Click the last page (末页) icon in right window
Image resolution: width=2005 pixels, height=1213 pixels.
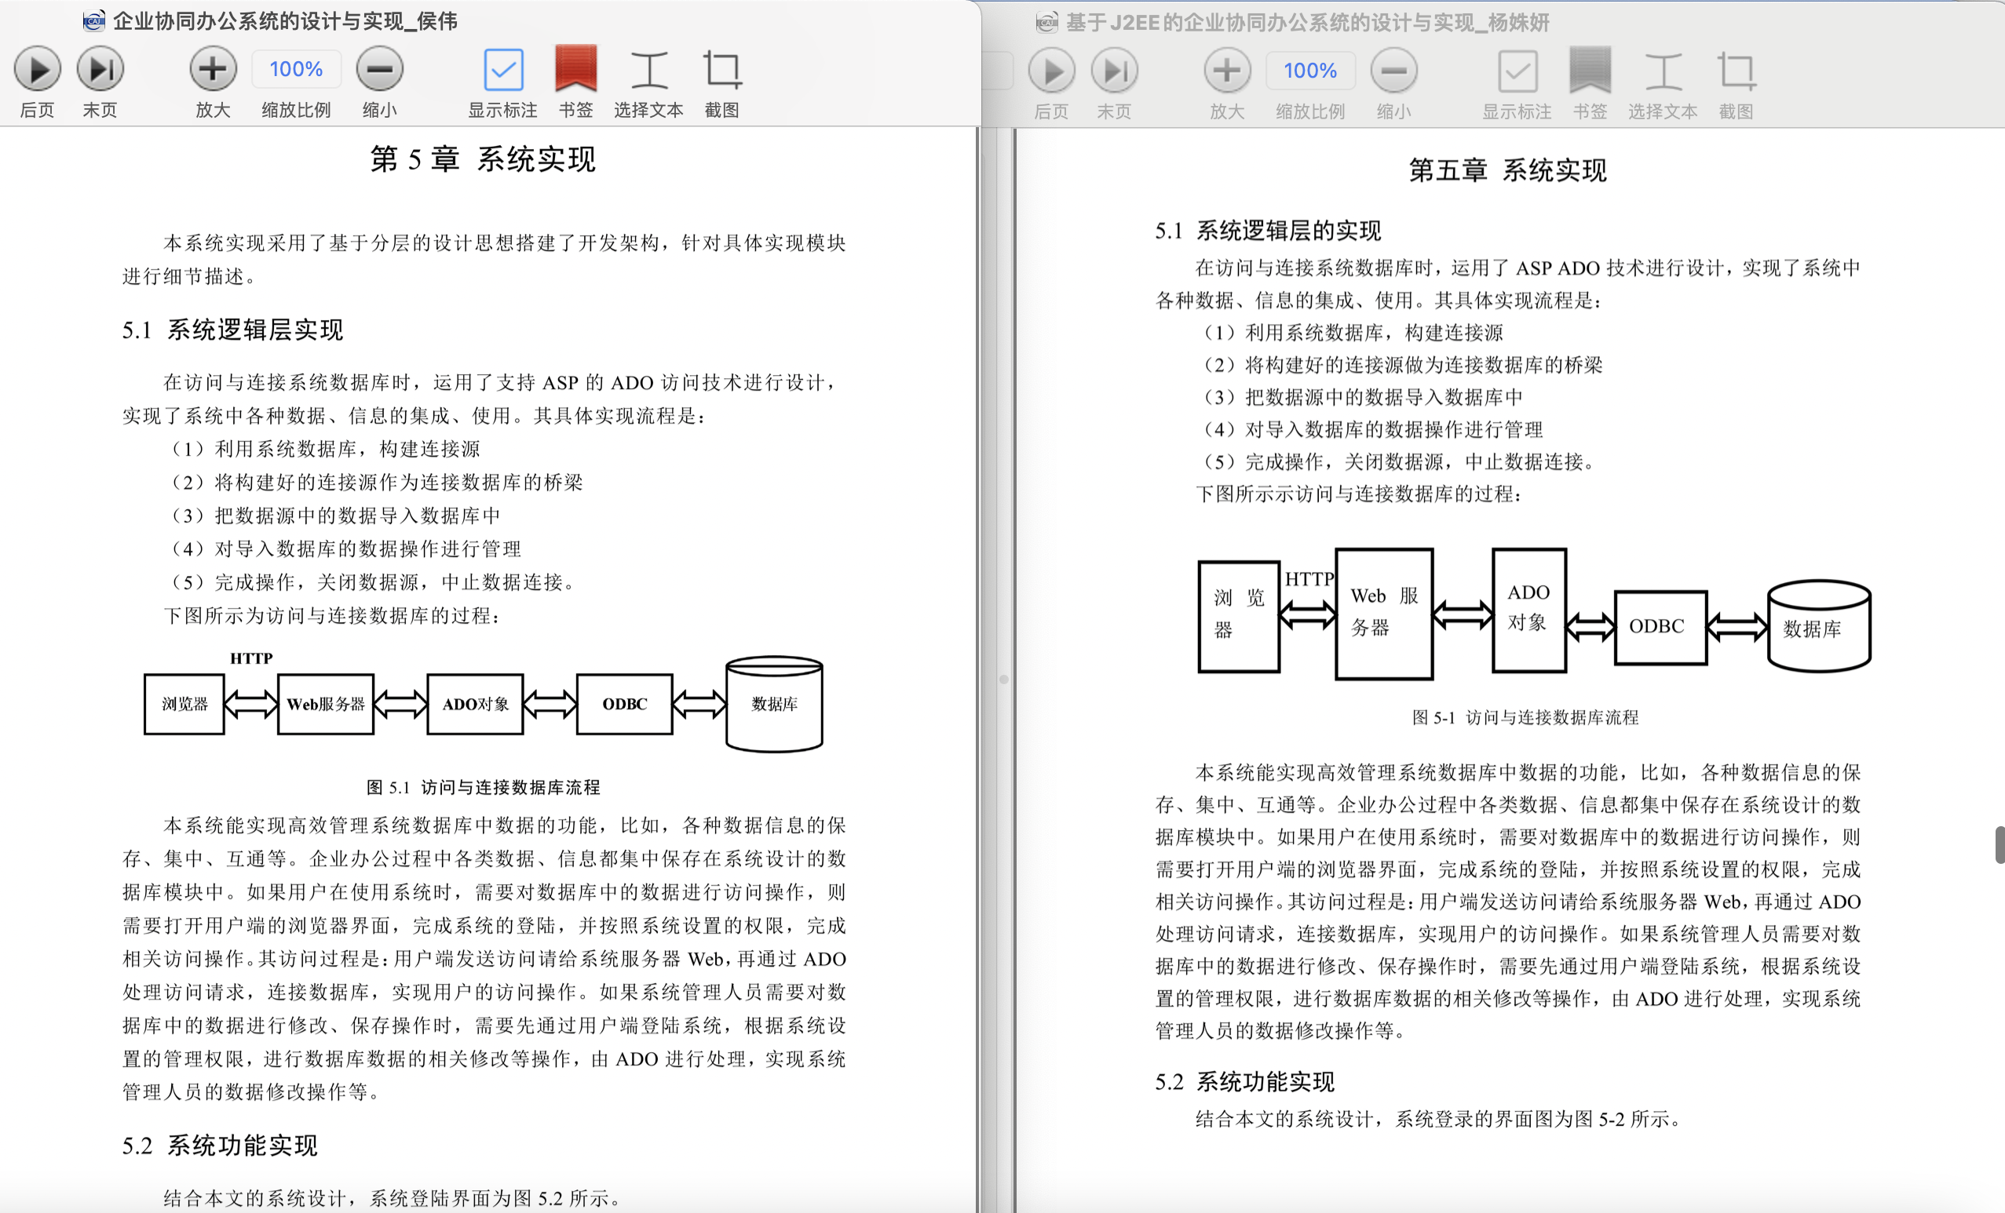1114,71
